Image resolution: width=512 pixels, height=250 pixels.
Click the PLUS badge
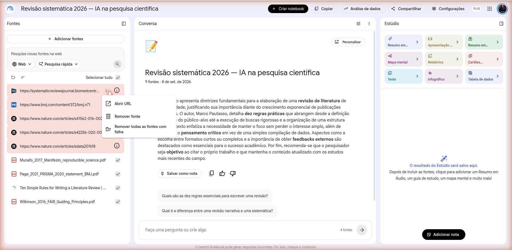(x=477, y=9)
